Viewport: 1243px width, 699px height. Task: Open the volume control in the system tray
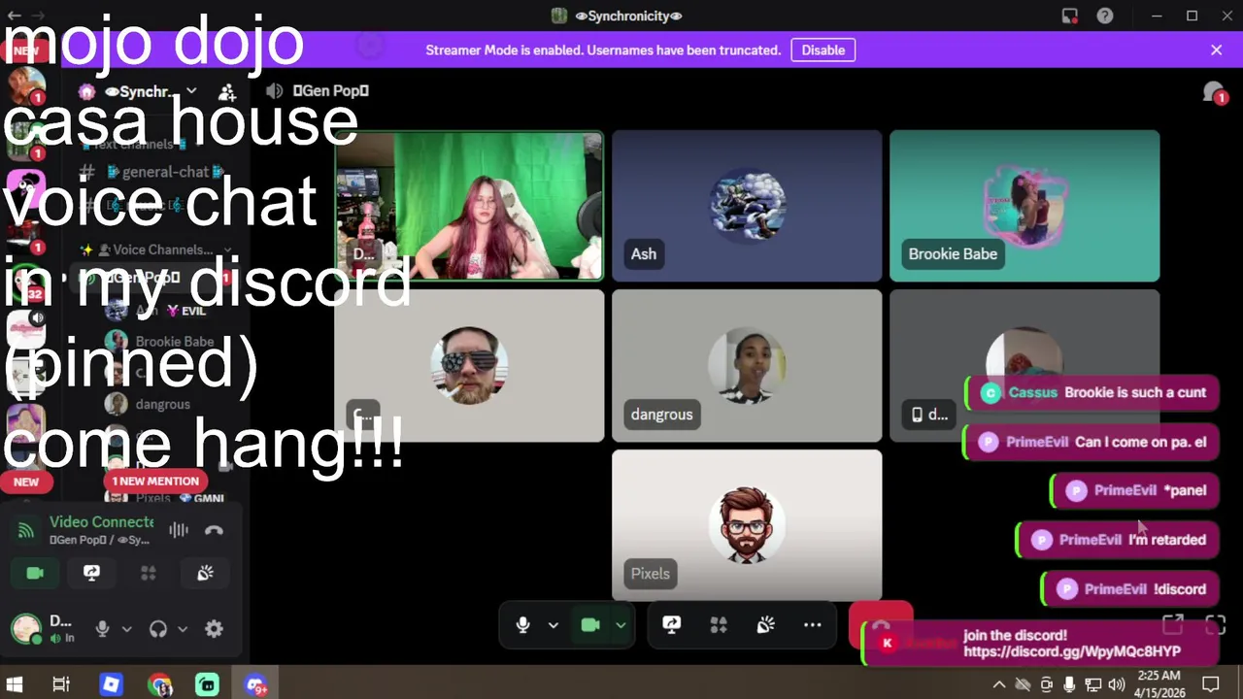1117,684
